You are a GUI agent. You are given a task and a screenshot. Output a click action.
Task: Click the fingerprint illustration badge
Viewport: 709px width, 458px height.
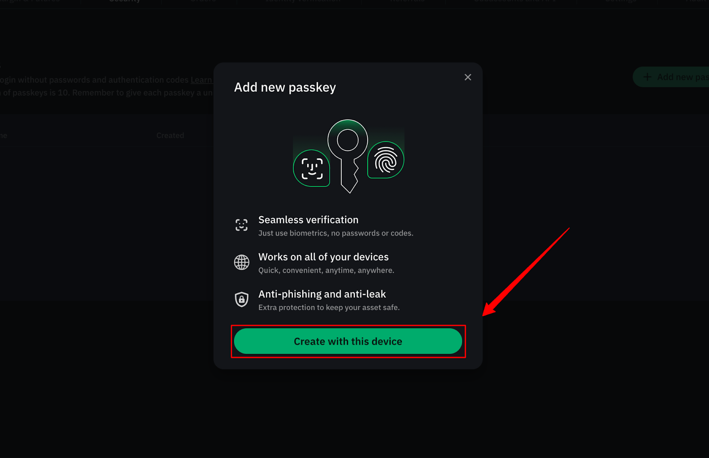tap(386, 160)
